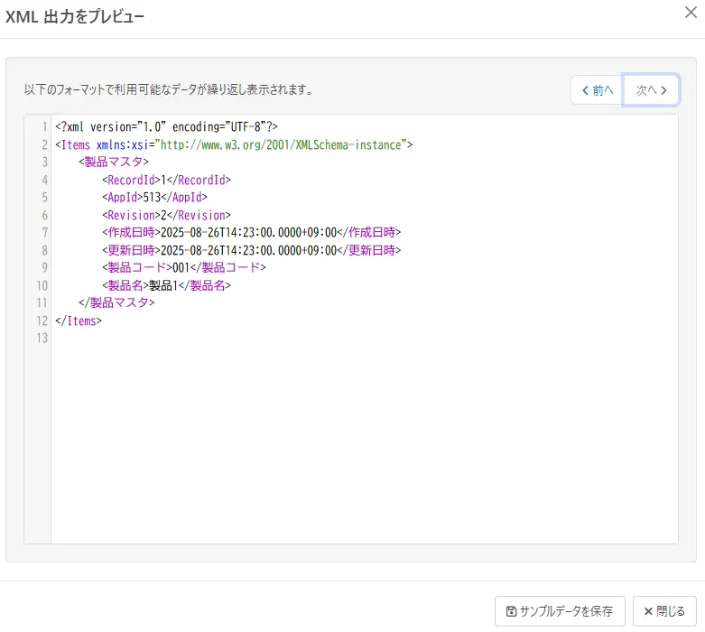Image resolution: width=705 pixels, height=632 pixels.
Task: Click the 更新日時 timestamp line
Action: pos(251,250)
